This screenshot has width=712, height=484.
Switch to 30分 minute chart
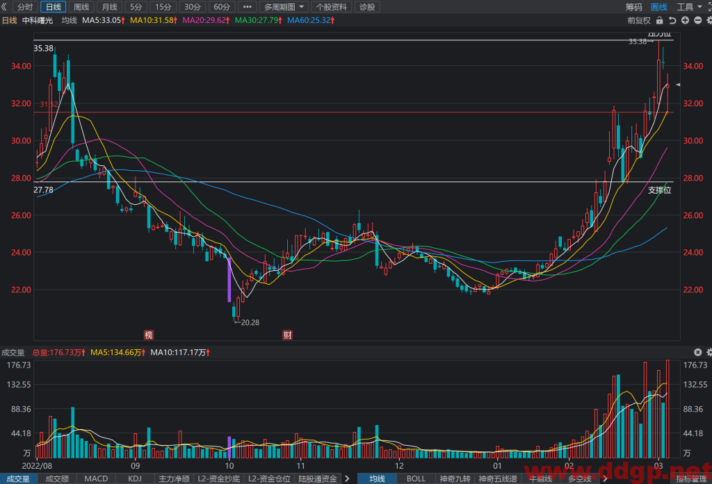click(193, 7)
